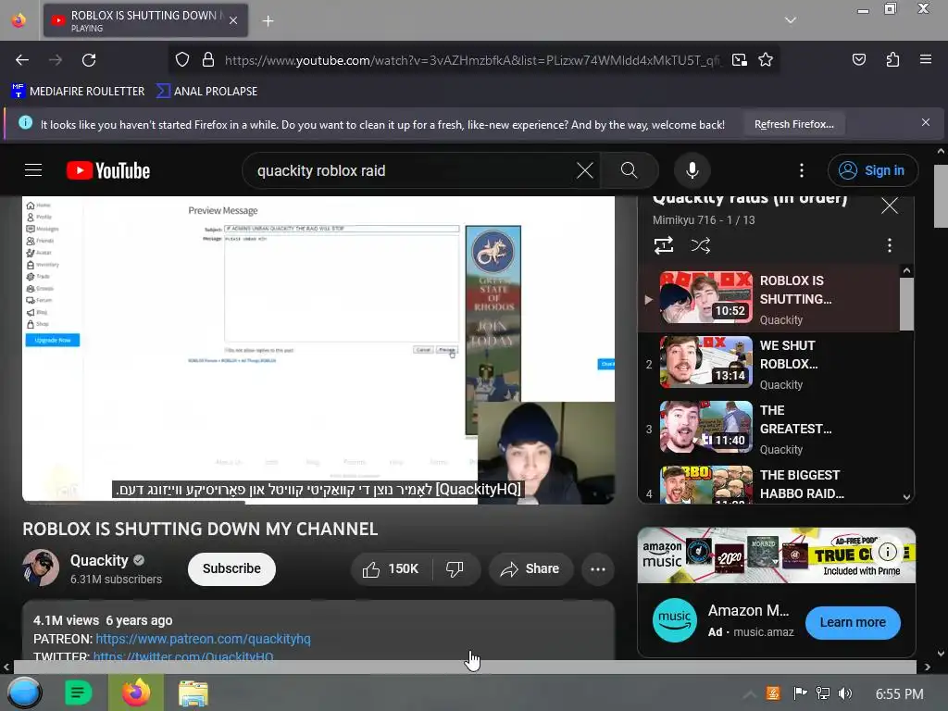Open the ad info icon

tap(888, 552)
